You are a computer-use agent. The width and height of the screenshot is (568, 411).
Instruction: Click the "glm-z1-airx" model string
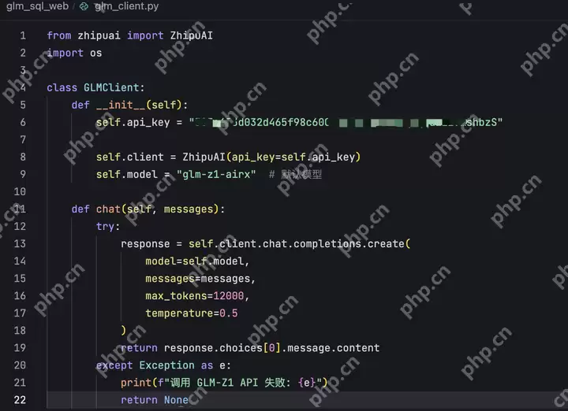(216, 174)
